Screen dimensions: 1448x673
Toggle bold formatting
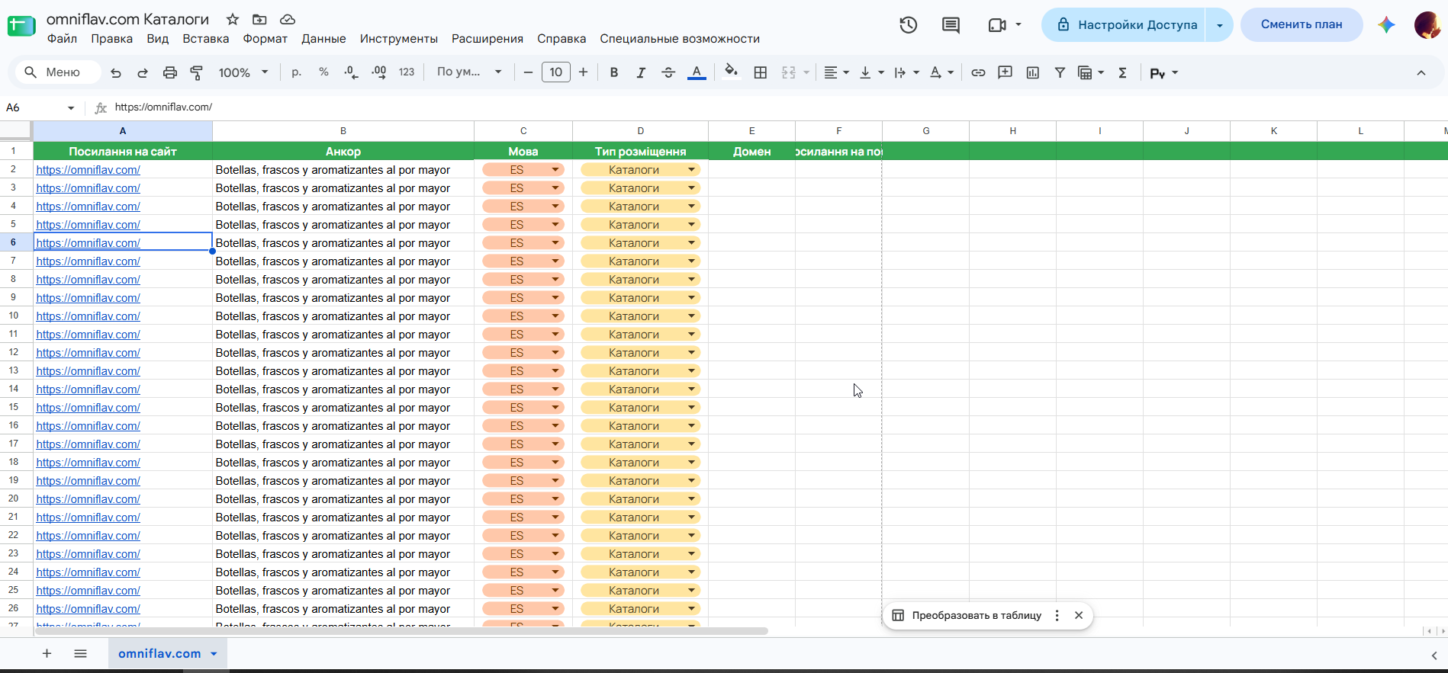pos(614,72)
